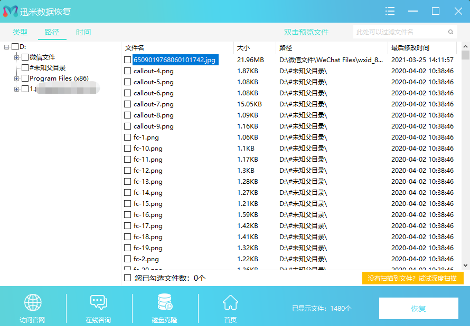Switch to the 时间 tab
The width and height of the screenshot is (470, 326).
tap(83, 32)
